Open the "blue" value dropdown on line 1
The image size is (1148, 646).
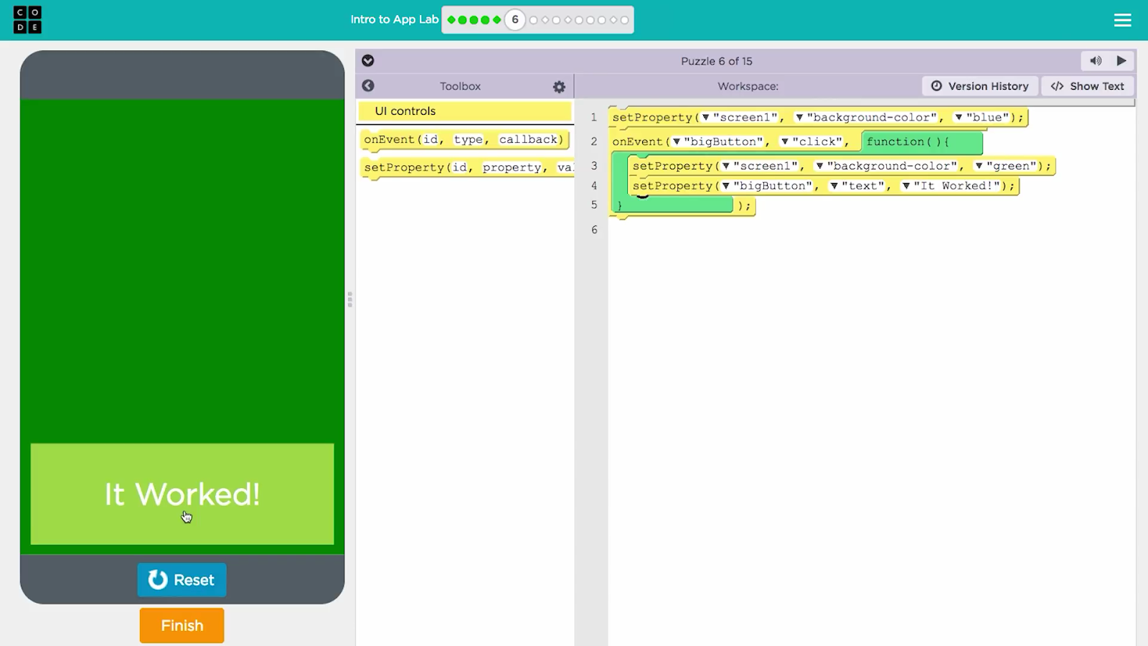(959, 118)
